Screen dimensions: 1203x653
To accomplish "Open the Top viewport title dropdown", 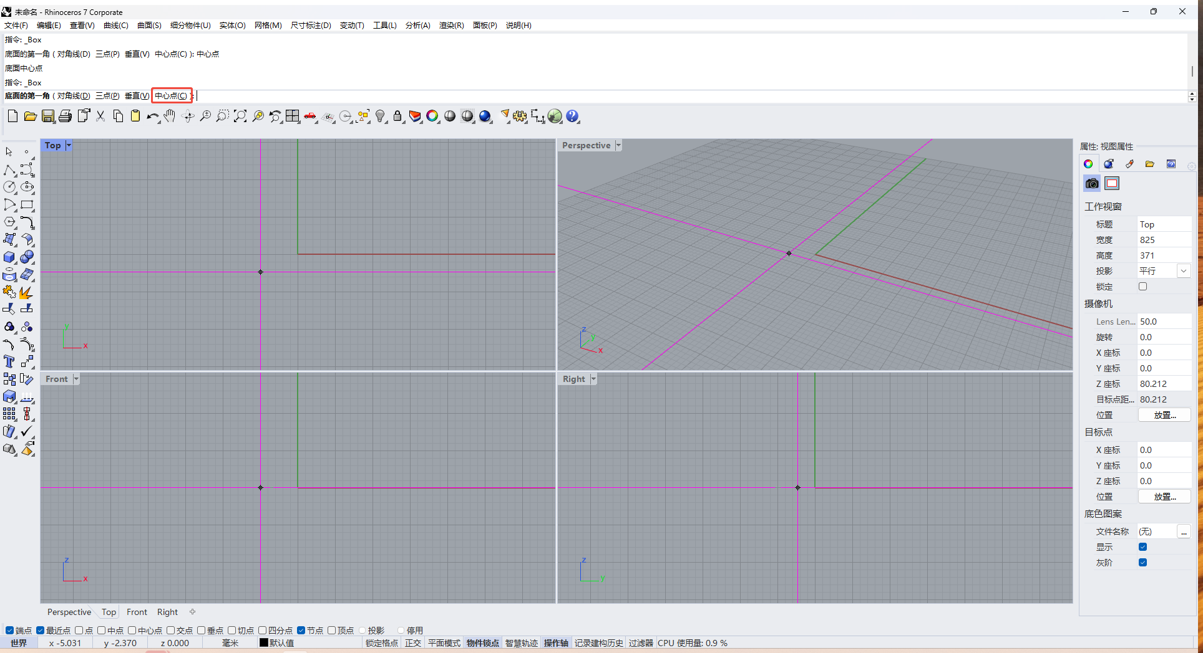I will click(x=69, y=146).
